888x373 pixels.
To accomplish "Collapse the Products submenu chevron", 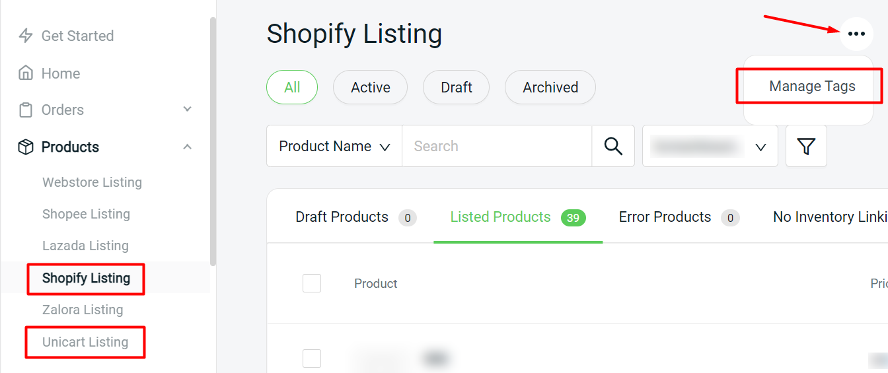I will click(x=188, y=147).
